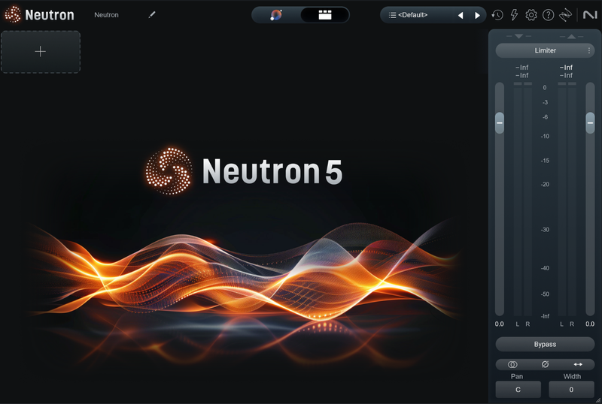Open settings with the gear icon
The width and height of the screenshot is (602, 404).
531,15
